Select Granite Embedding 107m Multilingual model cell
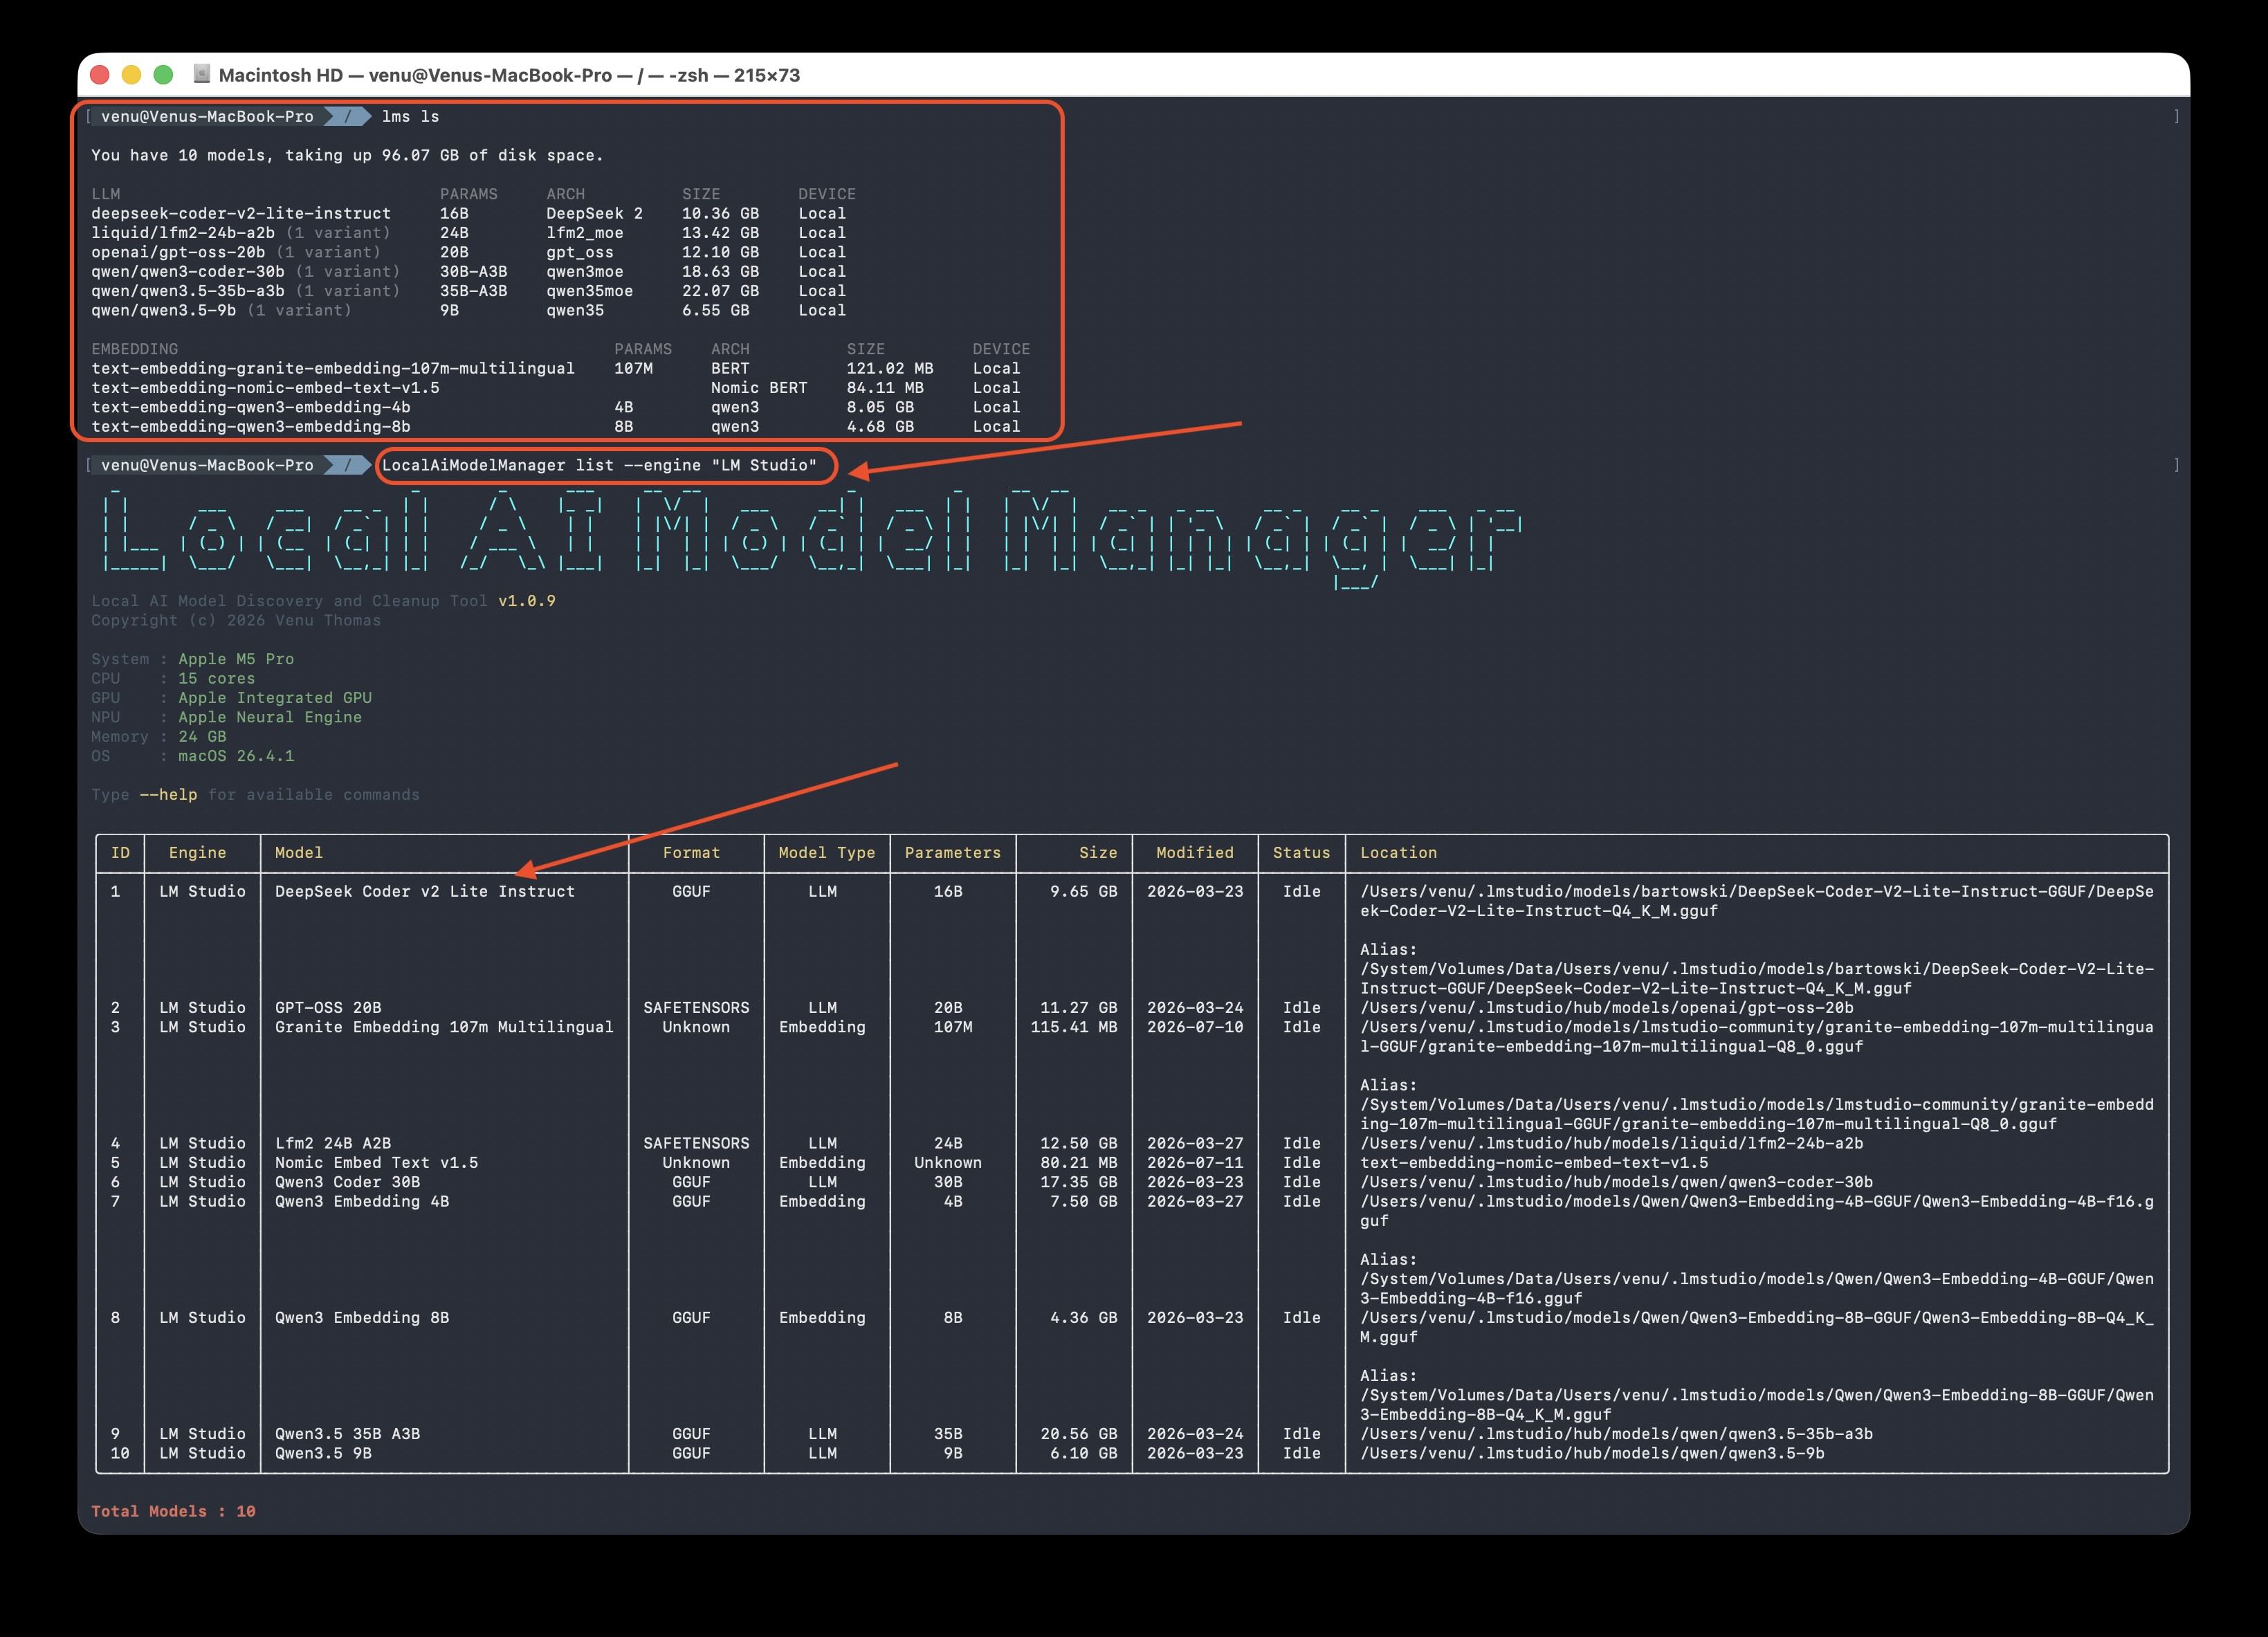 pos(444,1027)
